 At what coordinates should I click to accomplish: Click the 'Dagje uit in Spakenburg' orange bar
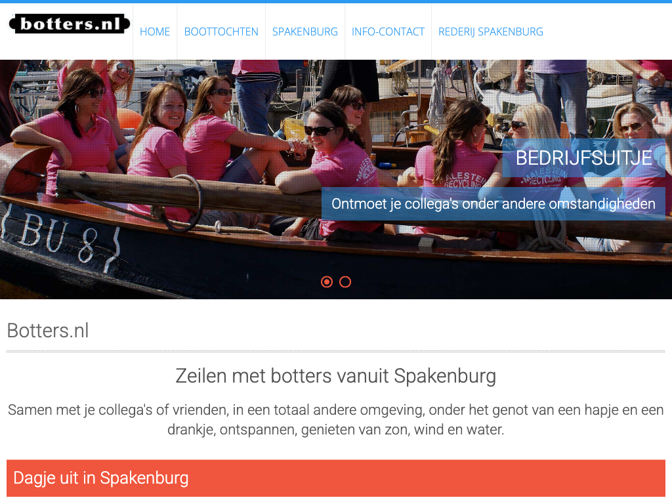(336, 478)
